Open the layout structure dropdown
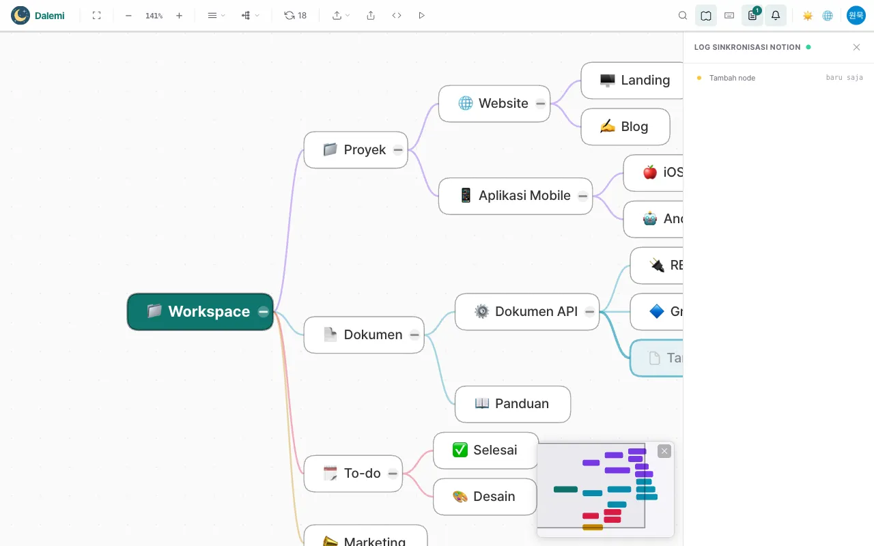 tap(250, 15)
